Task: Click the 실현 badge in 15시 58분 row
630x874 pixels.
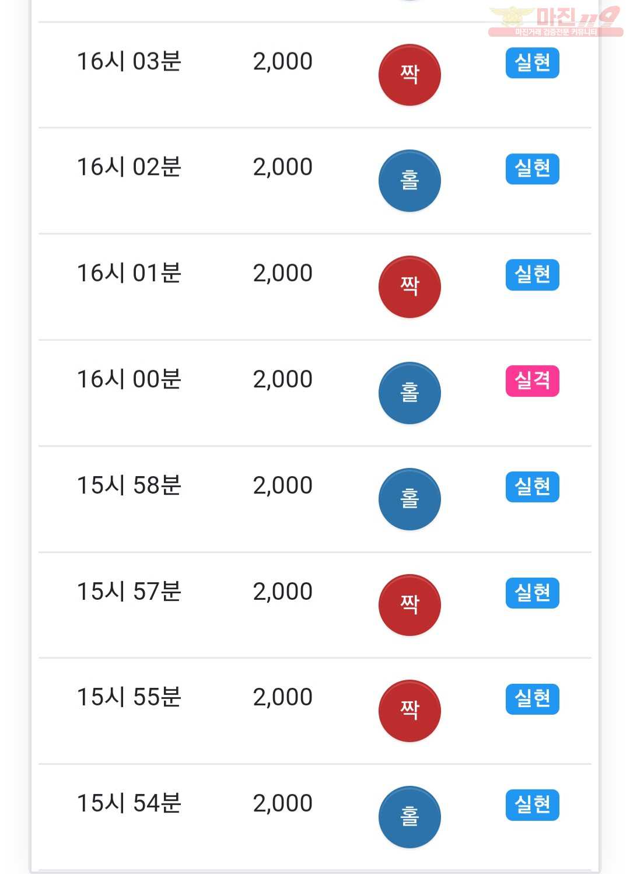Action: (532, 487)
